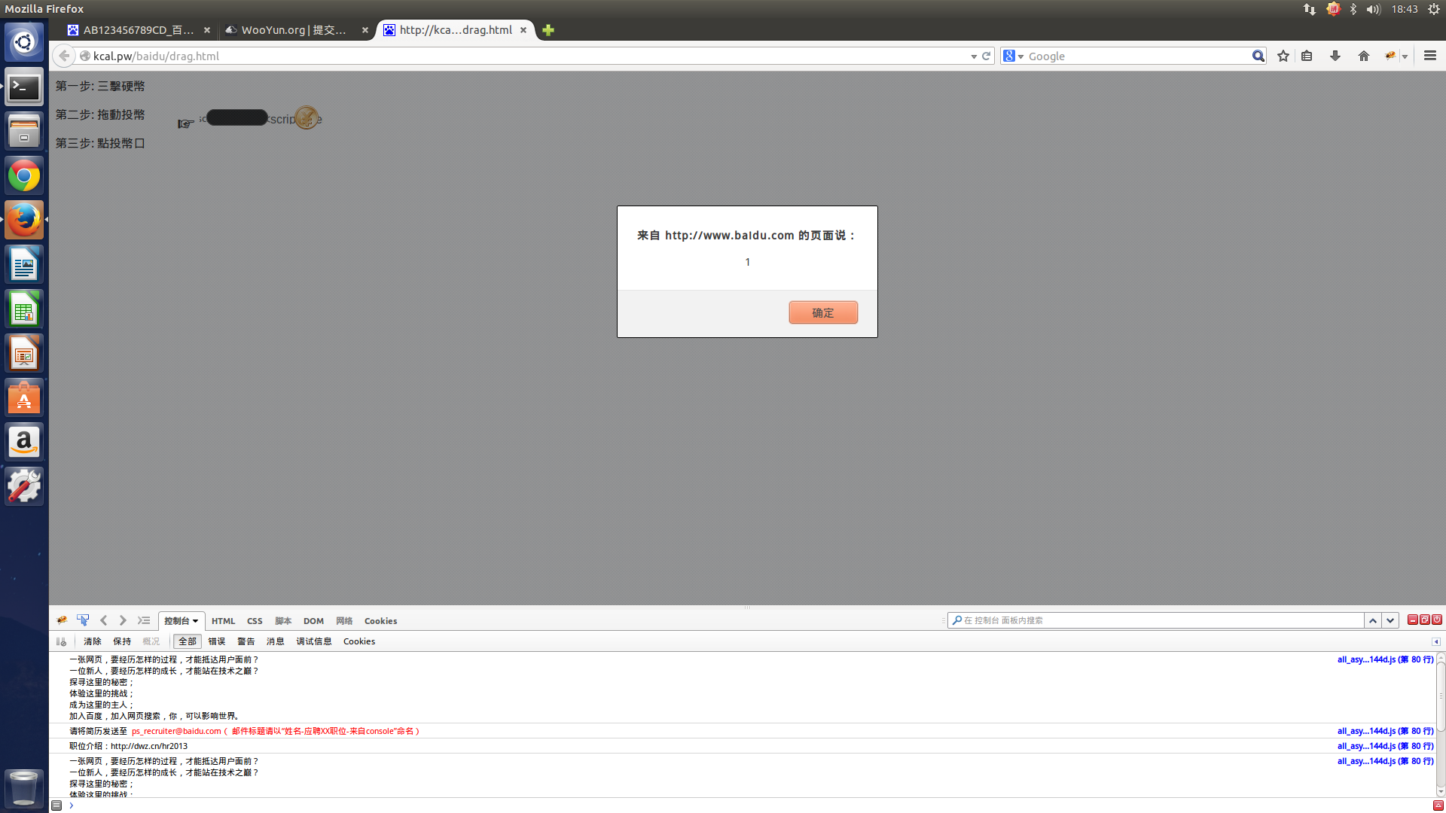Select the 全部 console filter
This screenshot has height=813, width=1446.
pos(188,641)
